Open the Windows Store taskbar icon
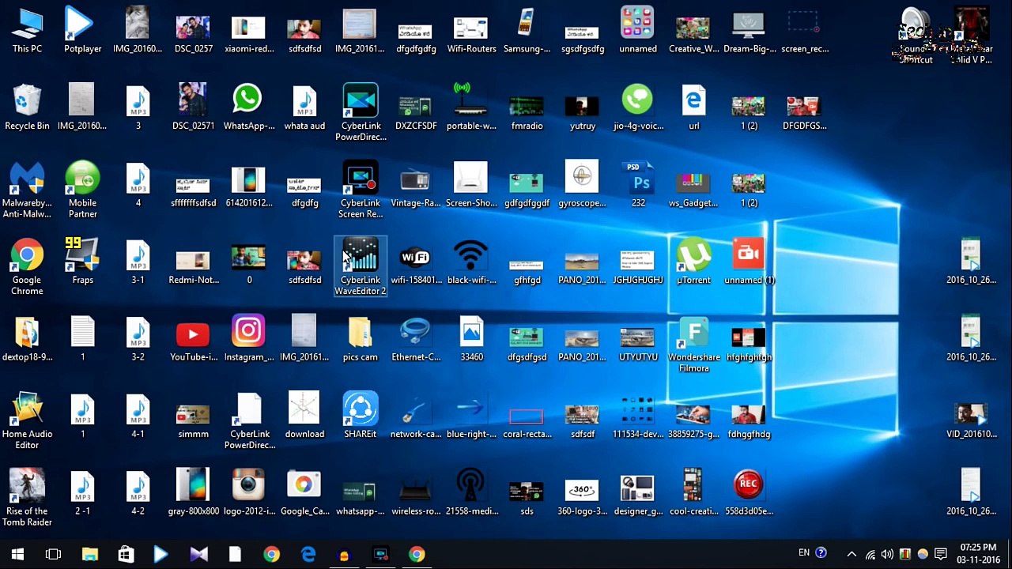1012x569 pixels. (126, 554)
